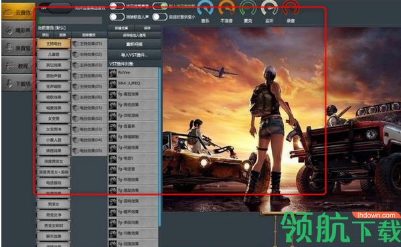Click the fg-电话音 plugin icon
401x247 pixels.
(112, 170)
